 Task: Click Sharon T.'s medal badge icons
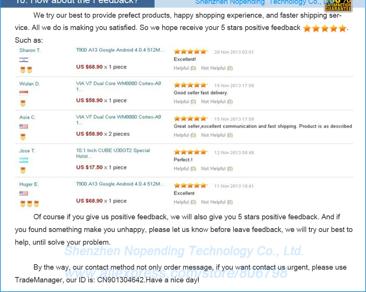tap(26, 70)
